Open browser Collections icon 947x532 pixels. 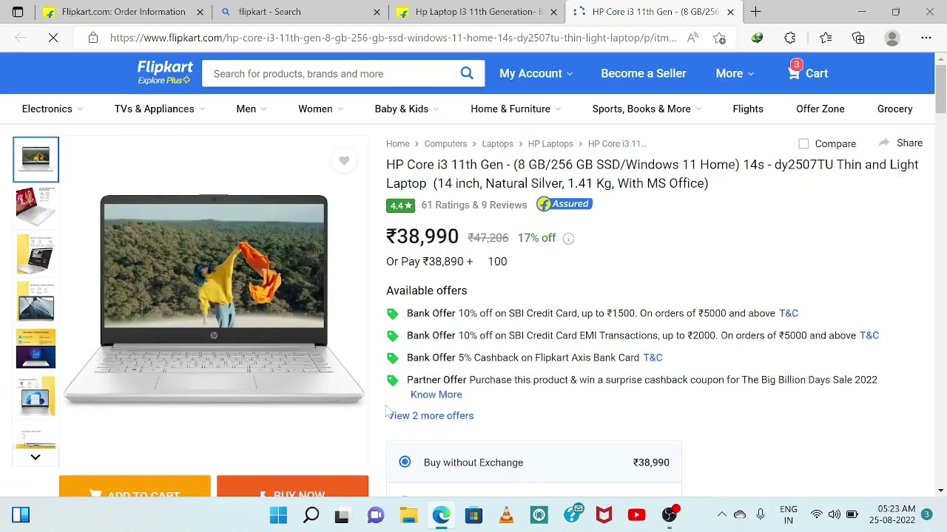(858, 38)
